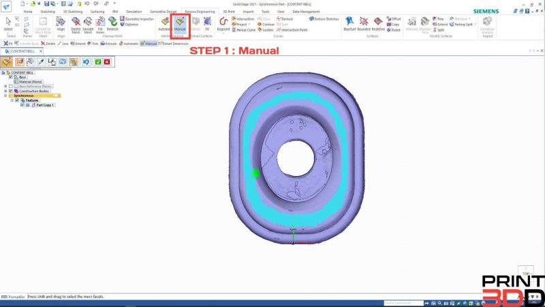Viewport: 545px width, 307px height.
Task: Select Intersection Point tool
Action: pos(292,30)
